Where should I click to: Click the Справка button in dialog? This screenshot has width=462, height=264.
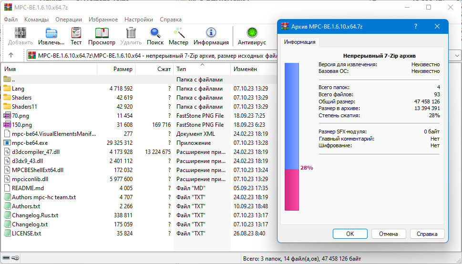click(x=427, y=234)
